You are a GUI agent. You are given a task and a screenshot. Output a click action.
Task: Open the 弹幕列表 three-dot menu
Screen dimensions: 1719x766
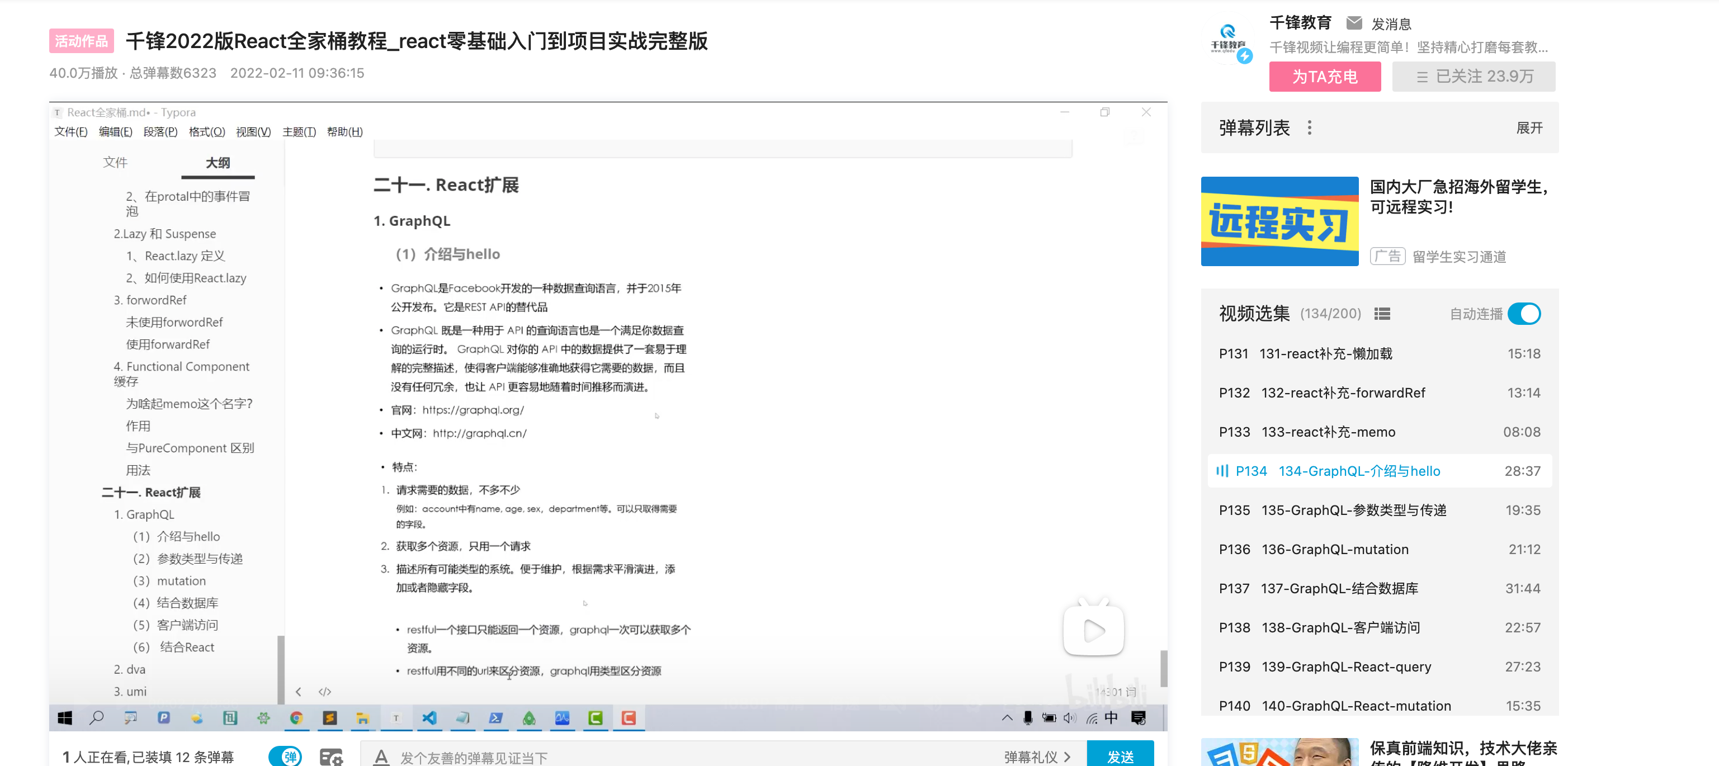click(x=1309, y=127)
